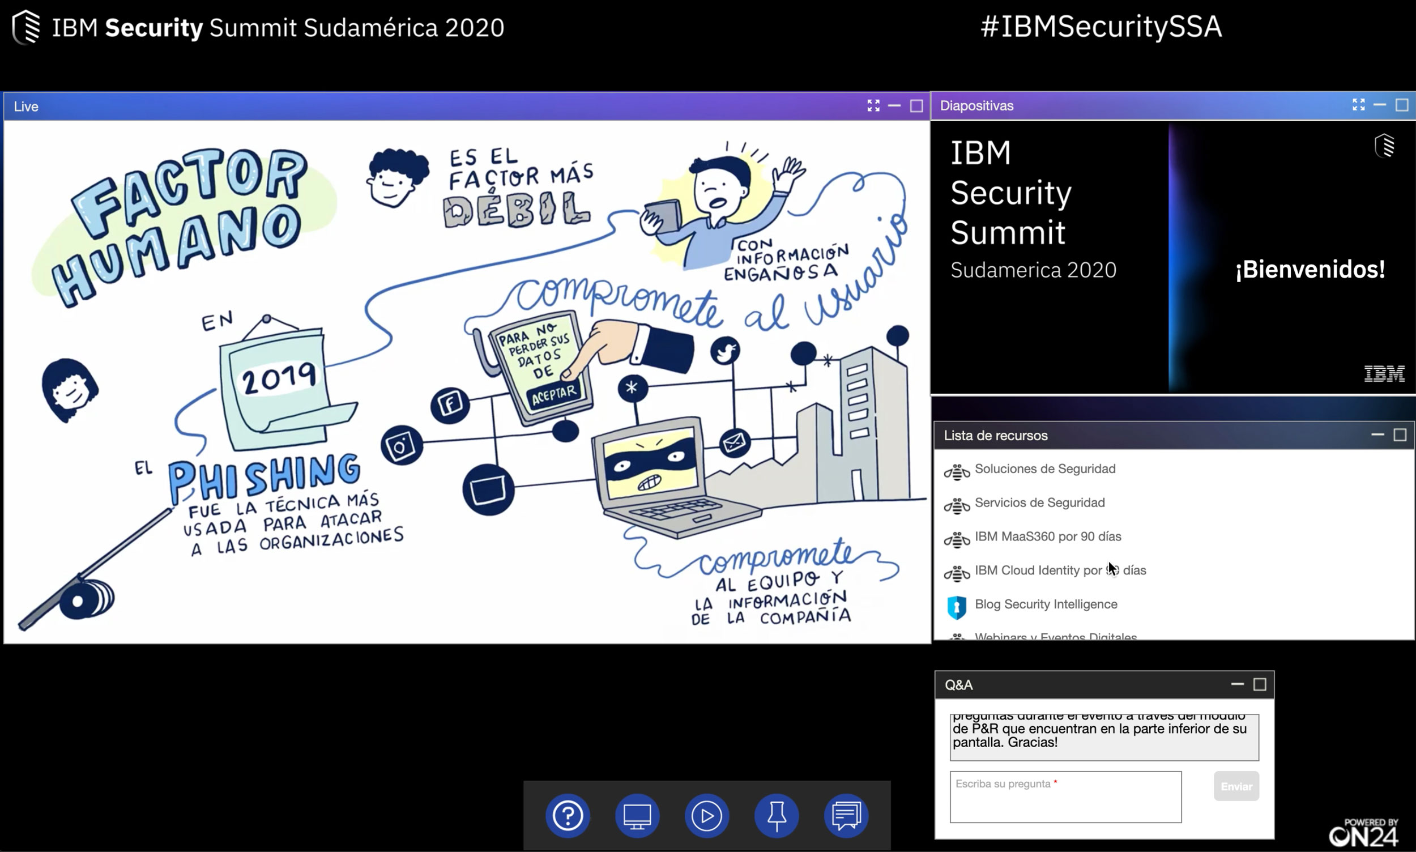The width and height of the screenshot is (1416, 852).
Task: Minimize the Q&A panel
Action: coord(1238,684)
